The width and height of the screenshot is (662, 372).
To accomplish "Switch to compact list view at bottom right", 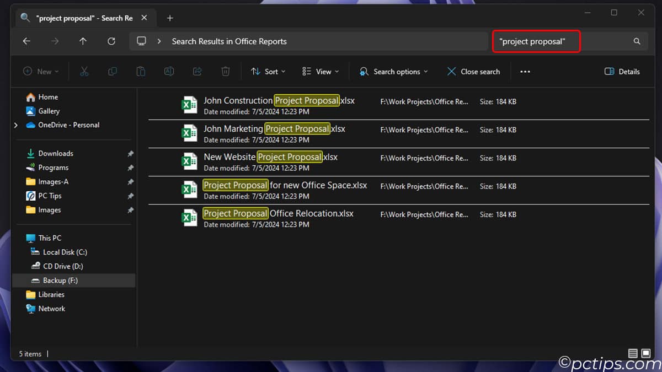I will [x=633, y=353].
